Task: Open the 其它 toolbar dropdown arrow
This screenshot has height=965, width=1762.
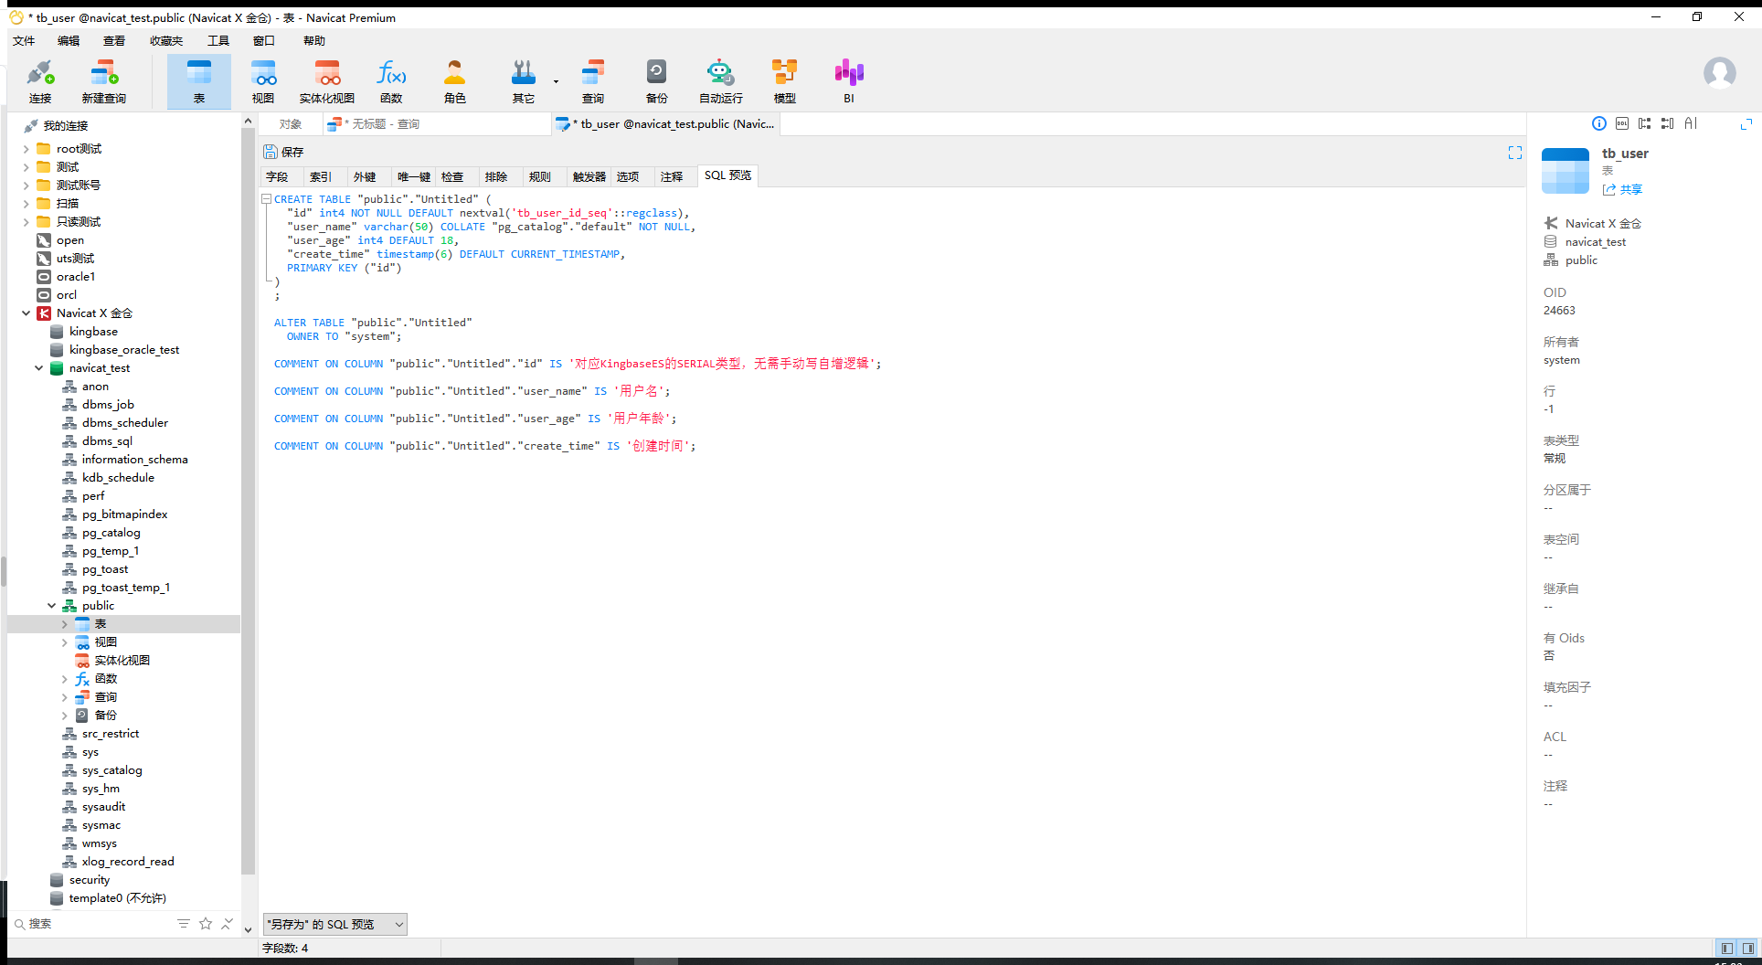Action: click(x=556, y=81)
